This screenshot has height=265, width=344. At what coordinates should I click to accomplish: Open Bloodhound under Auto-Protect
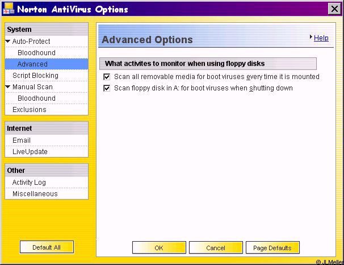[x=36, y=53]
